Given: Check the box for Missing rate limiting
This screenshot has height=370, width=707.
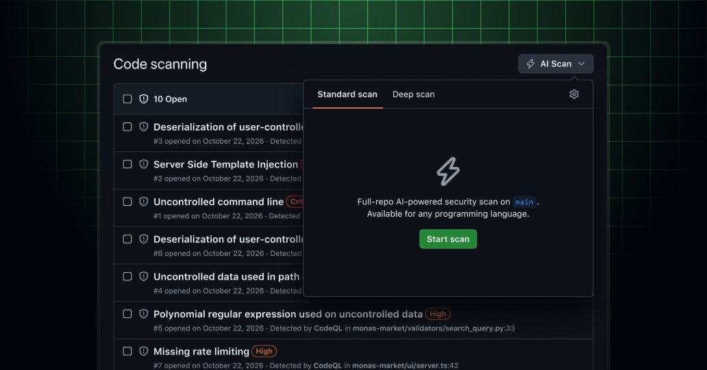Looking at the screenshot, I should click(127, 351).
